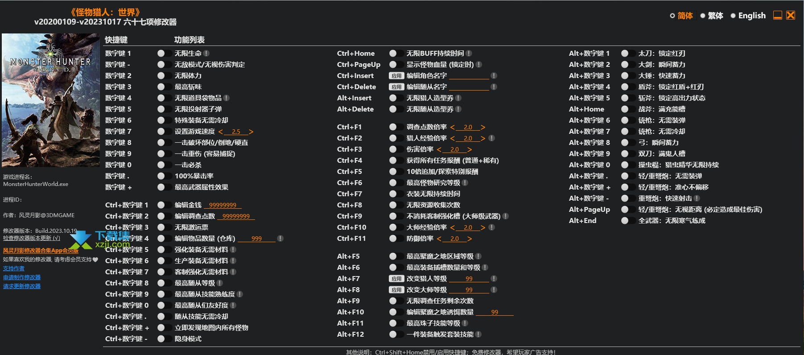Viewport: 804px width, 355px height.
Task: Toggle 无限资源收集次数 switch
Action: 396,205
